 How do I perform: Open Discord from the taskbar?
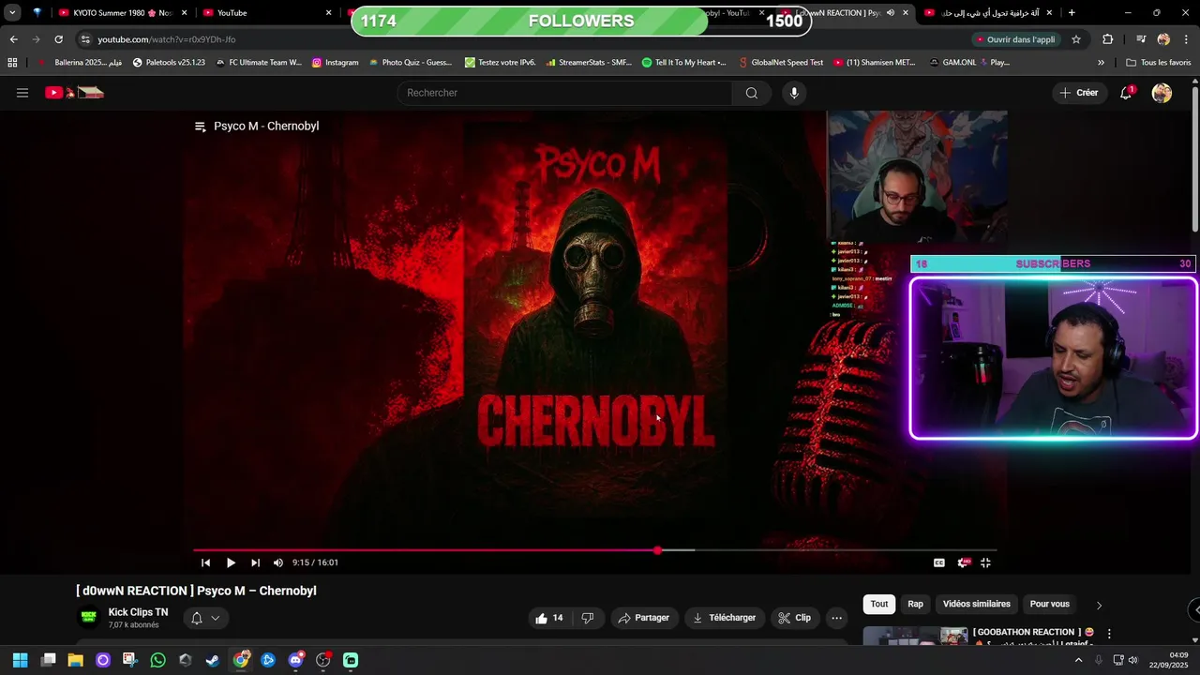pos(295,660)
